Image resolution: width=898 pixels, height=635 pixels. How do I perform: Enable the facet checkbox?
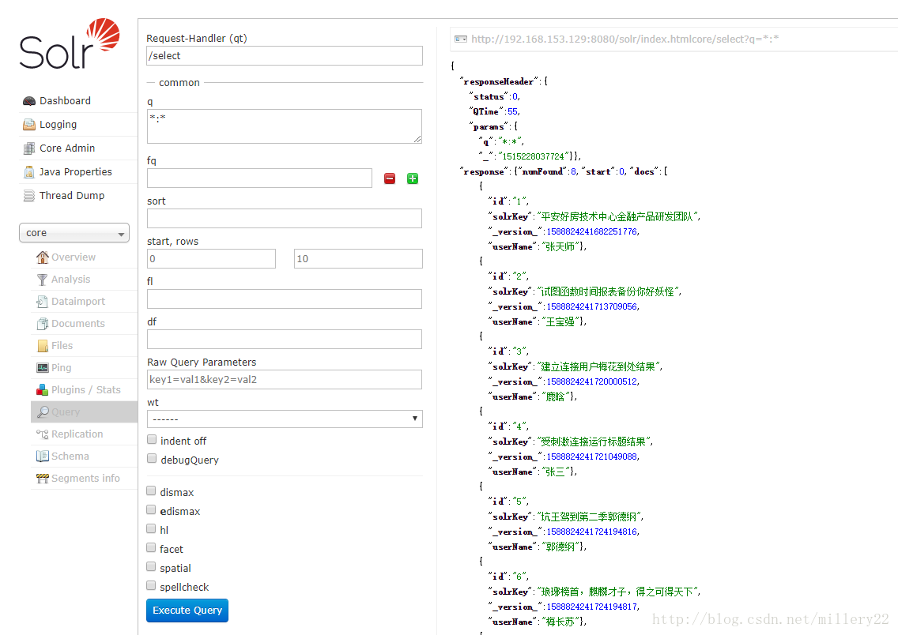(x=151, y=547)
